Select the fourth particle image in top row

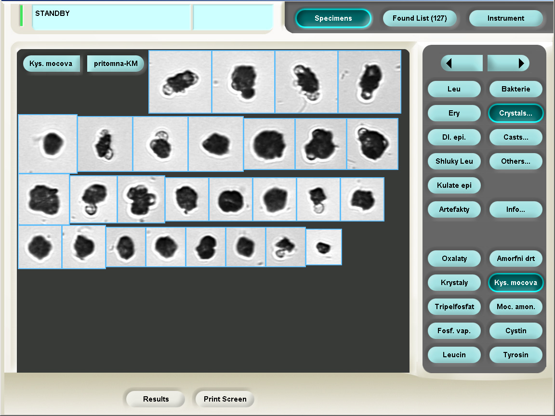click(x=369, y=82)
